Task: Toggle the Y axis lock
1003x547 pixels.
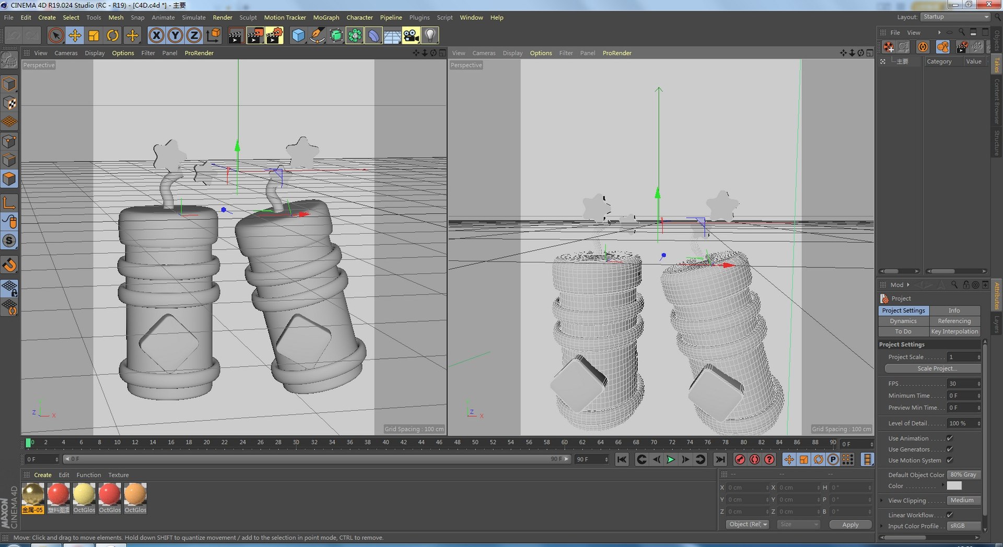Action: click(x=175, y=35)
